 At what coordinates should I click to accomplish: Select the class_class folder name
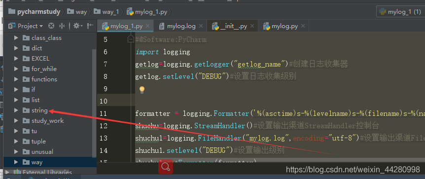click(46, 38)
